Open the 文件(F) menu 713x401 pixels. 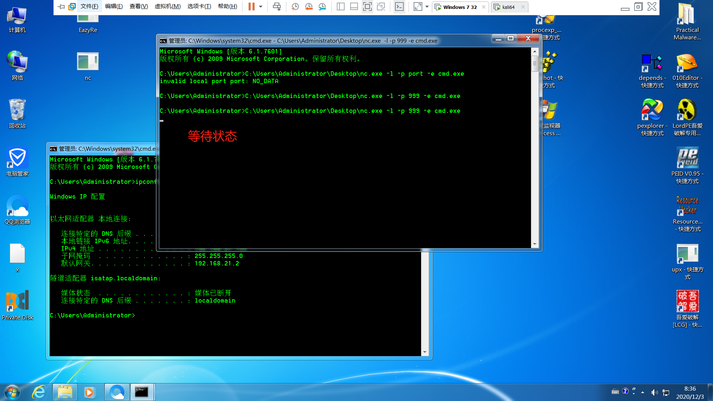[x=89, y=6]
